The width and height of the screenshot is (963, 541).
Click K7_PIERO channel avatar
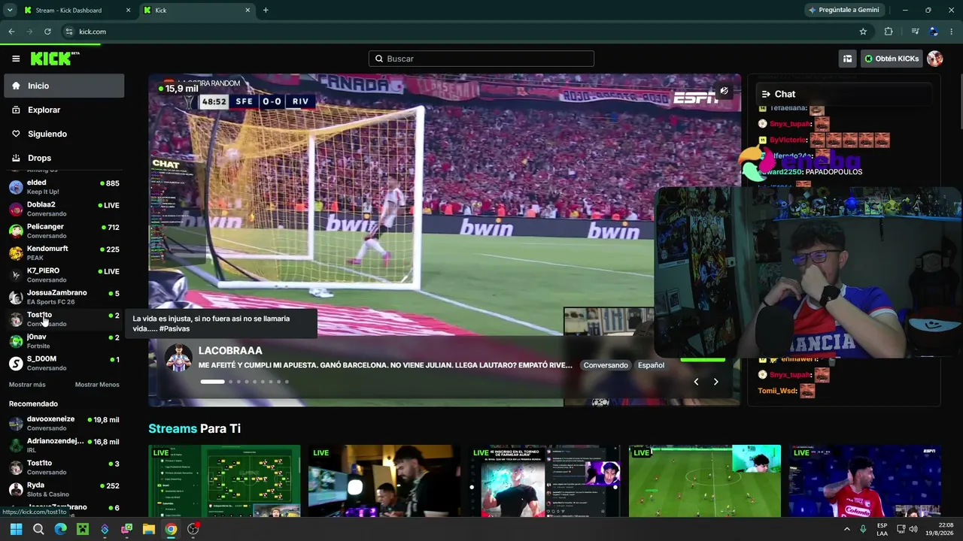[16, 275]
